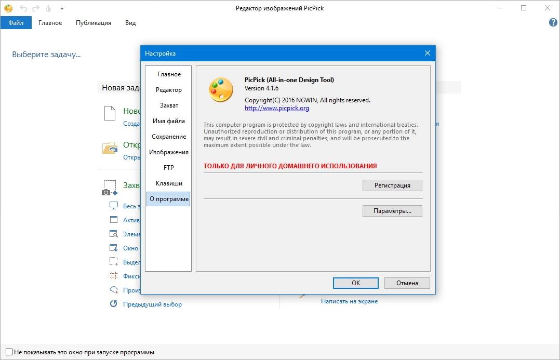560x360 pixels.
Task: Select О программе settings category
Action: 168,199
